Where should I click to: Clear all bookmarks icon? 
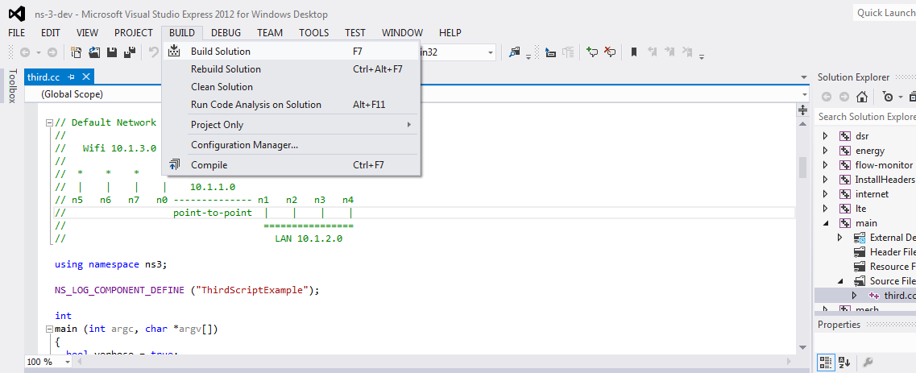coord(687,52)
